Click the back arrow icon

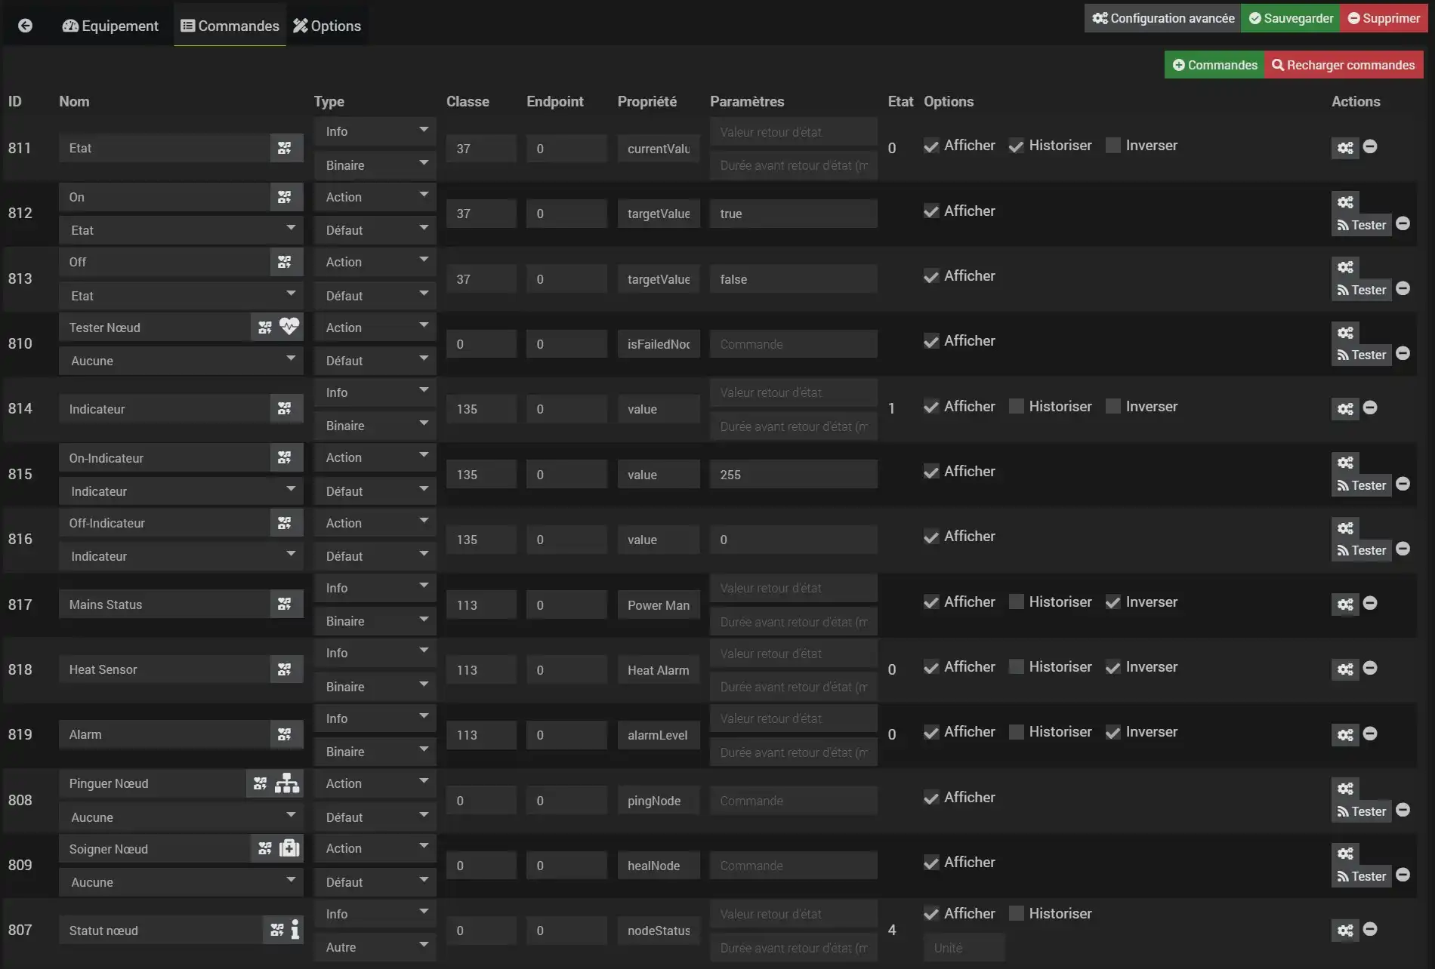tap(25, 26)
